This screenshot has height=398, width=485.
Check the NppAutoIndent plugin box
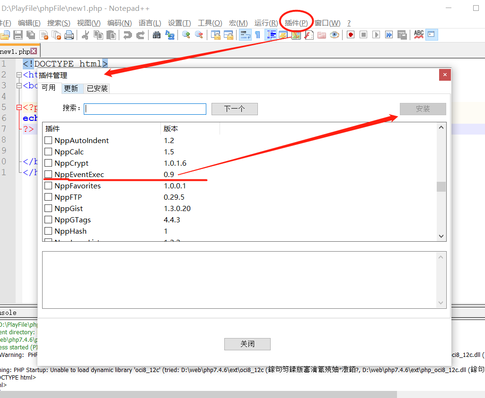tap(48, 140)
